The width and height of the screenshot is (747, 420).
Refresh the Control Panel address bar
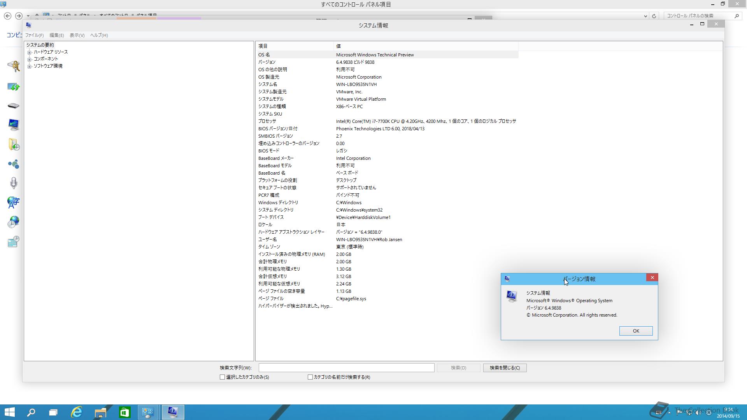(x=654, y=16)
